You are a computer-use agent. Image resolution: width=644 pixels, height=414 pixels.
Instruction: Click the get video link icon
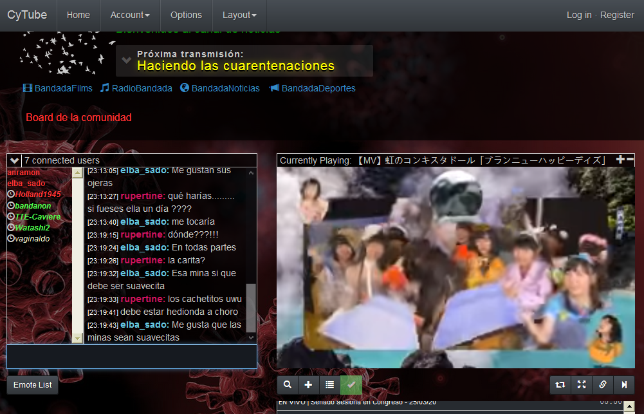(603, 385)
